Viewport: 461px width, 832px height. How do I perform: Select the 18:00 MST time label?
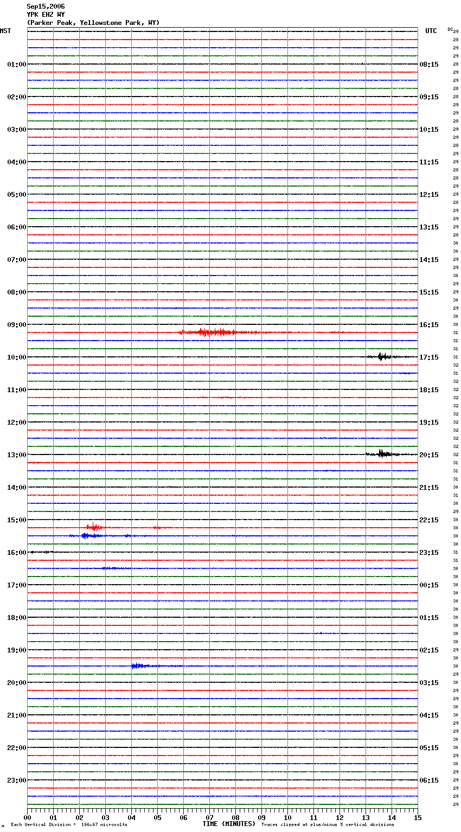point(17,618)
